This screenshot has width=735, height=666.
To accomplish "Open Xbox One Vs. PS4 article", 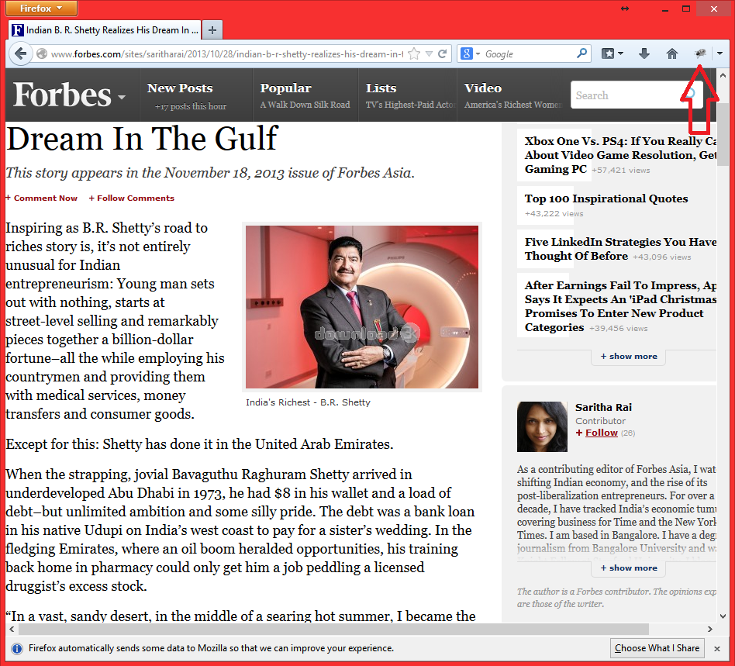I will tap(620, 155).
